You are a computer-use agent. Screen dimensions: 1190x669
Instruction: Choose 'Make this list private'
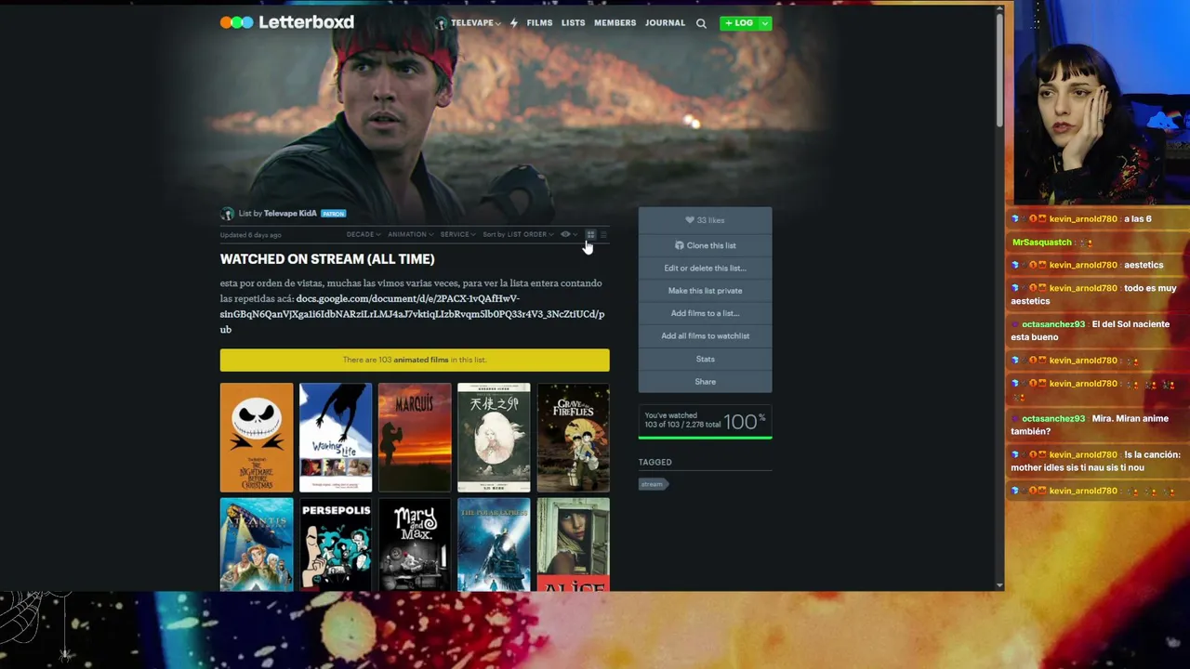point(705,291)
